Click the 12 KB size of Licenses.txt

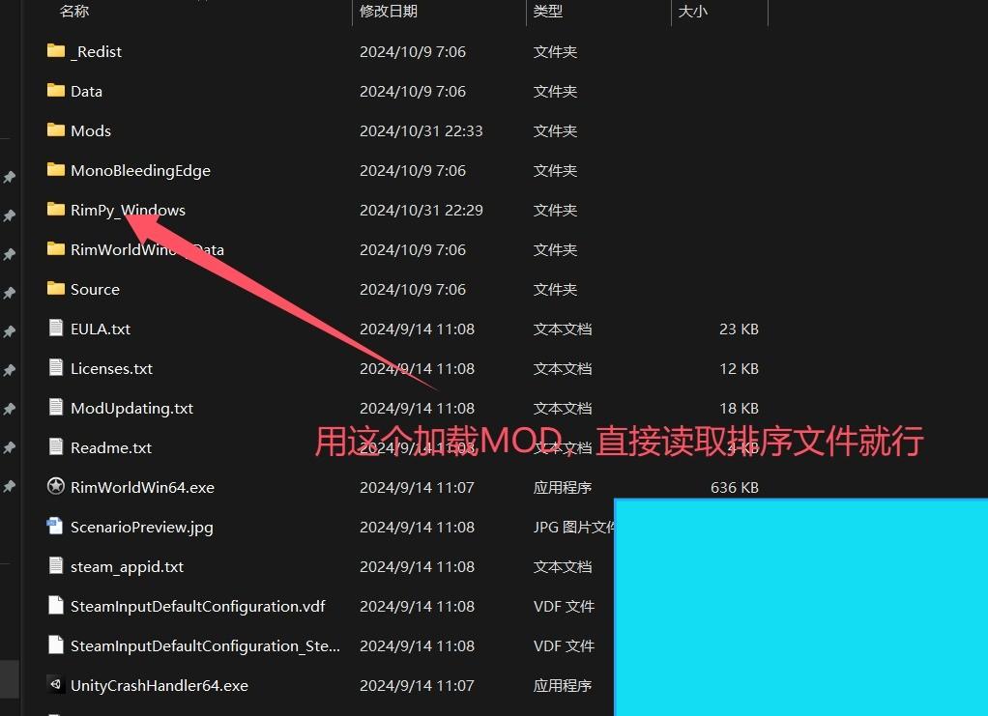[x=739, y=369]
